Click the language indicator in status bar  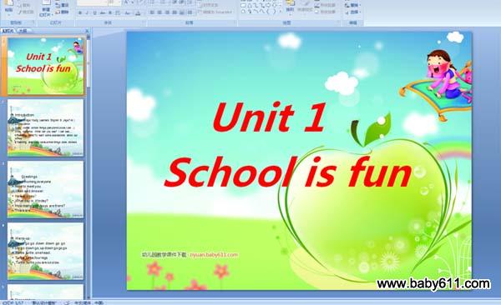click(x=89, y=302)
